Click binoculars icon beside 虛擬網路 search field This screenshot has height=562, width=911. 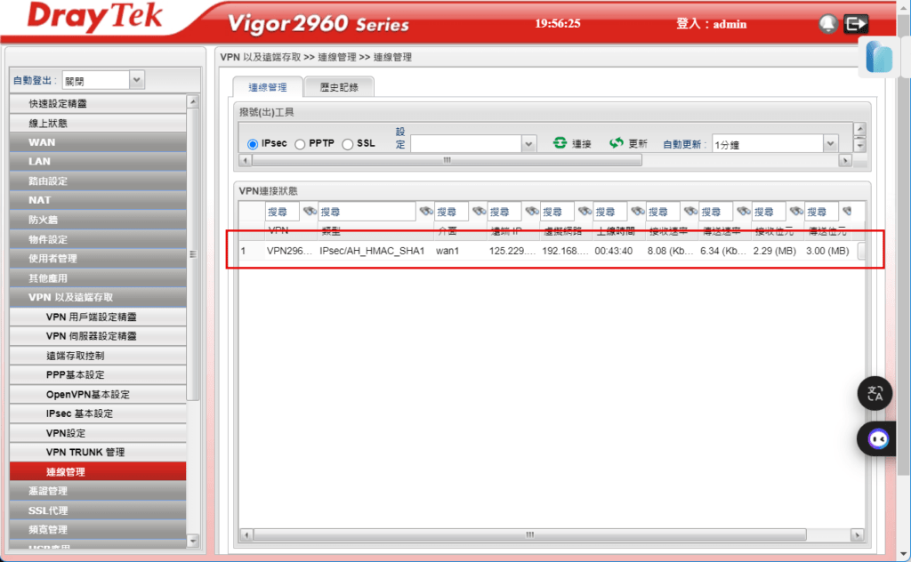pos(584,212)
